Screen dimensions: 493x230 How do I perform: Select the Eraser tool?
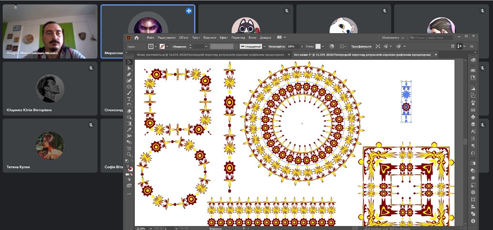click(x=129, y=111)
